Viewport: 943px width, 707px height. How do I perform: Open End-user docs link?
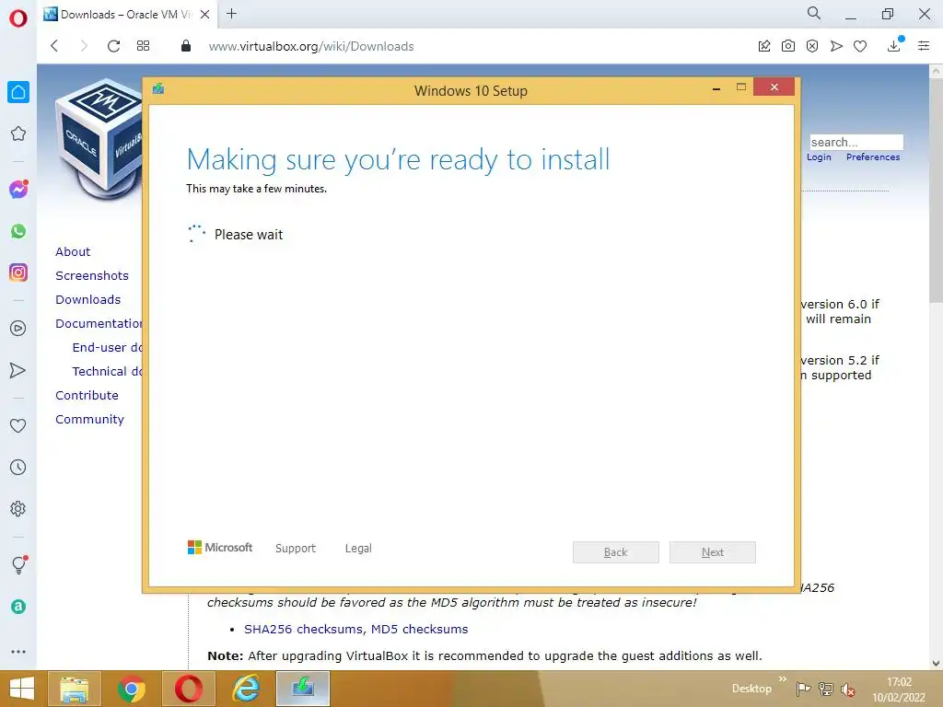pyautogui.click(x=107, y=347)
